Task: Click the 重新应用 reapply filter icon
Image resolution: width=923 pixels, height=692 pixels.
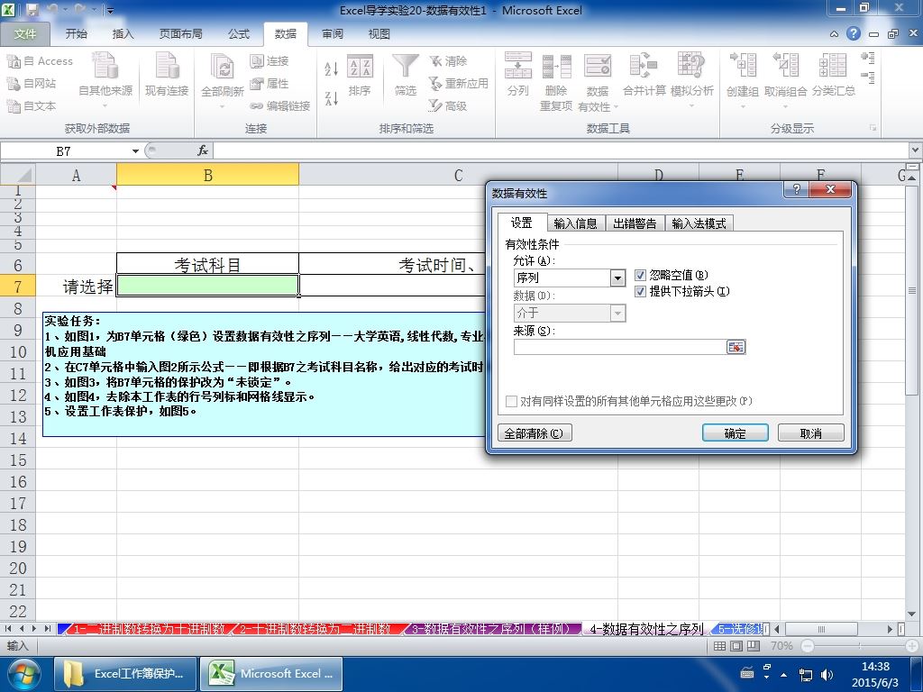Action: [x=435, y=84]
